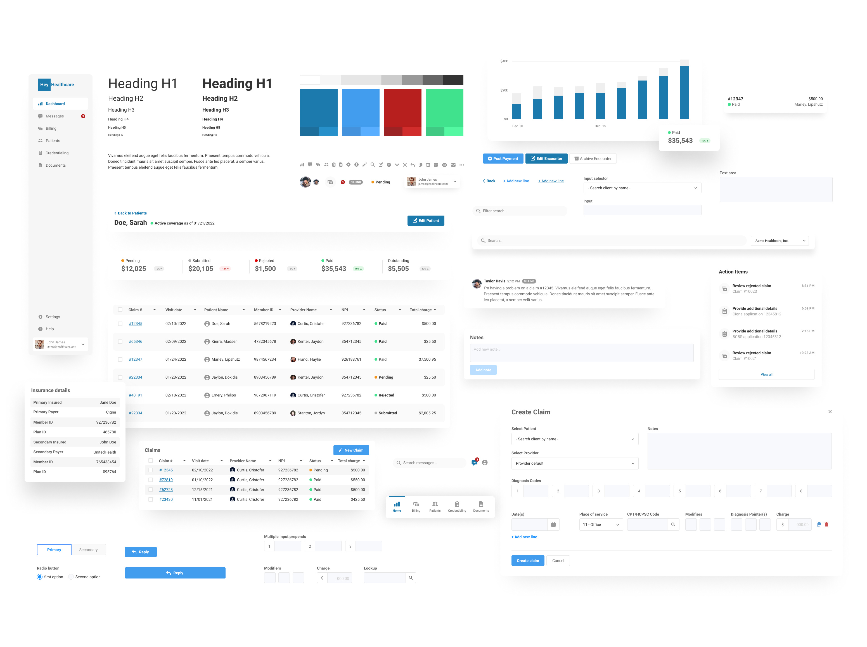The image size is (867, 647).
Task: Switch to the Patients tab in the bottom navigation
Action: click(x=435, y=507)
